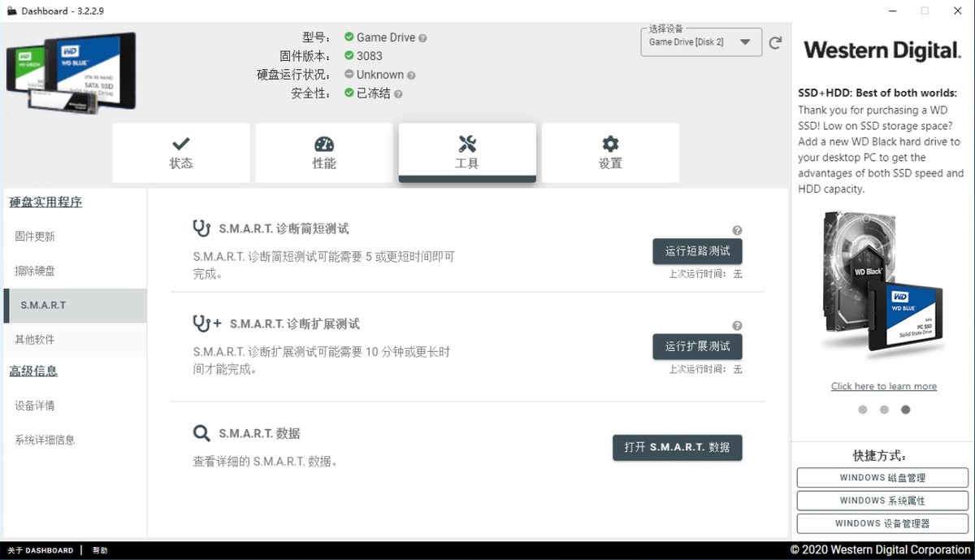Switch to the 状态 tab
The image size is (975, 560).
coord(180,153)
